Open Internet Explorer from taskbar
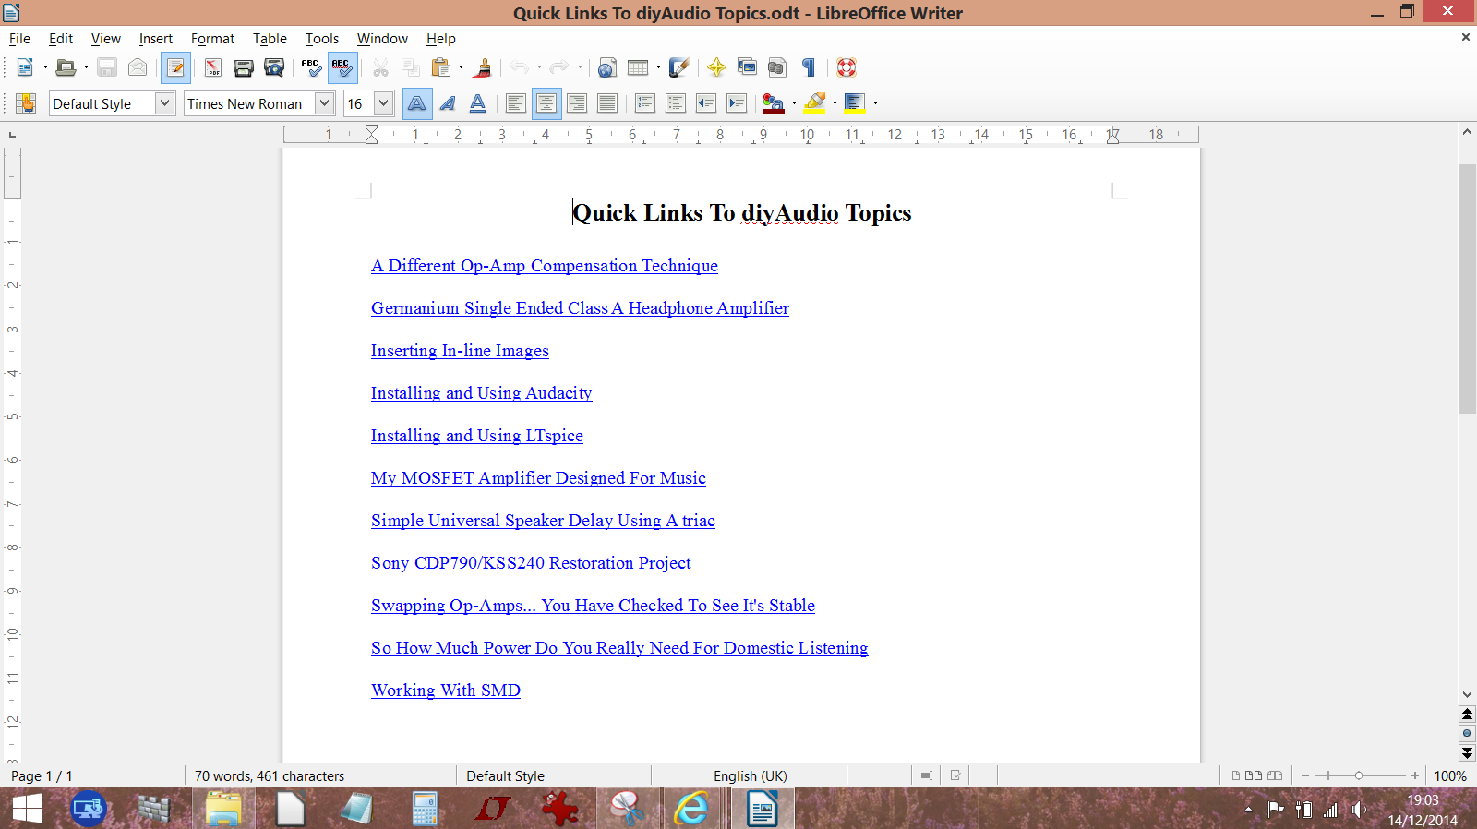The width and height of the screenshot is (1477, 829). (691, 809)
